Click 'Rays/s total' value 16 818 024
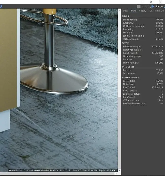 (x=157, y=87)
